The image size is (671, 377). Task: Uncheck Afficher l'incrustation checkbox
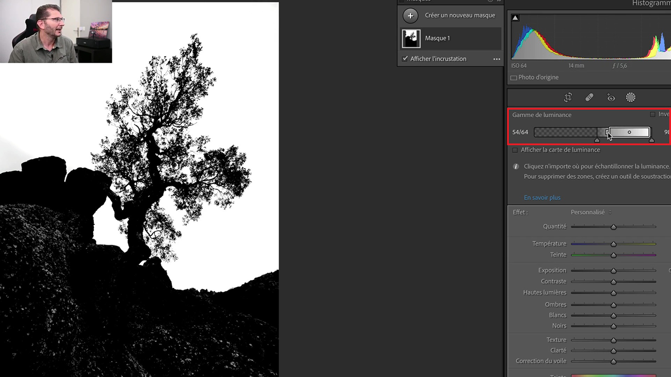coord(405,59)
